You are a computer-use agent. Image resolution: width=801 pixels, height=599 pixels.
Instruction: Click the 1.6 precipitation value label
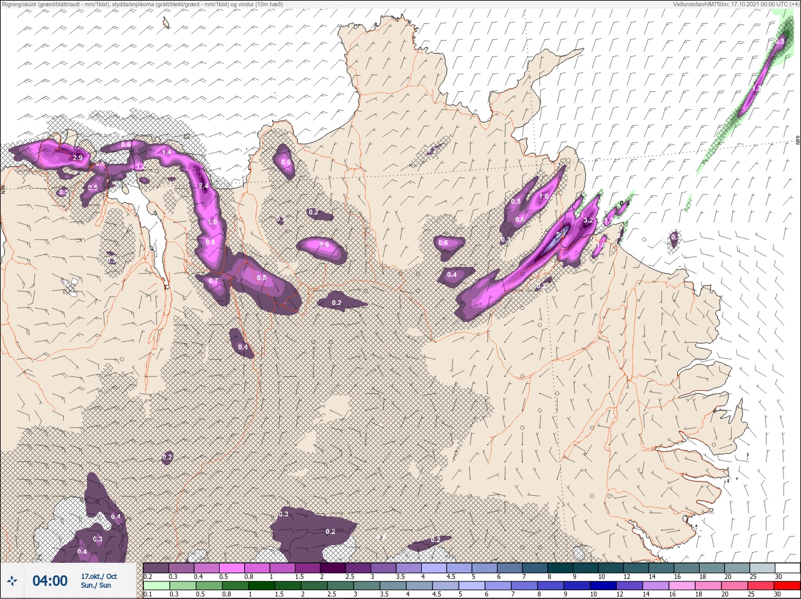[544, 196]
